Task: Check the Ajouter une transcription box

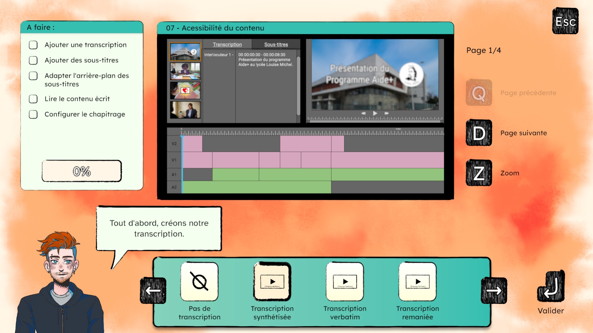Action: (33, 45)
